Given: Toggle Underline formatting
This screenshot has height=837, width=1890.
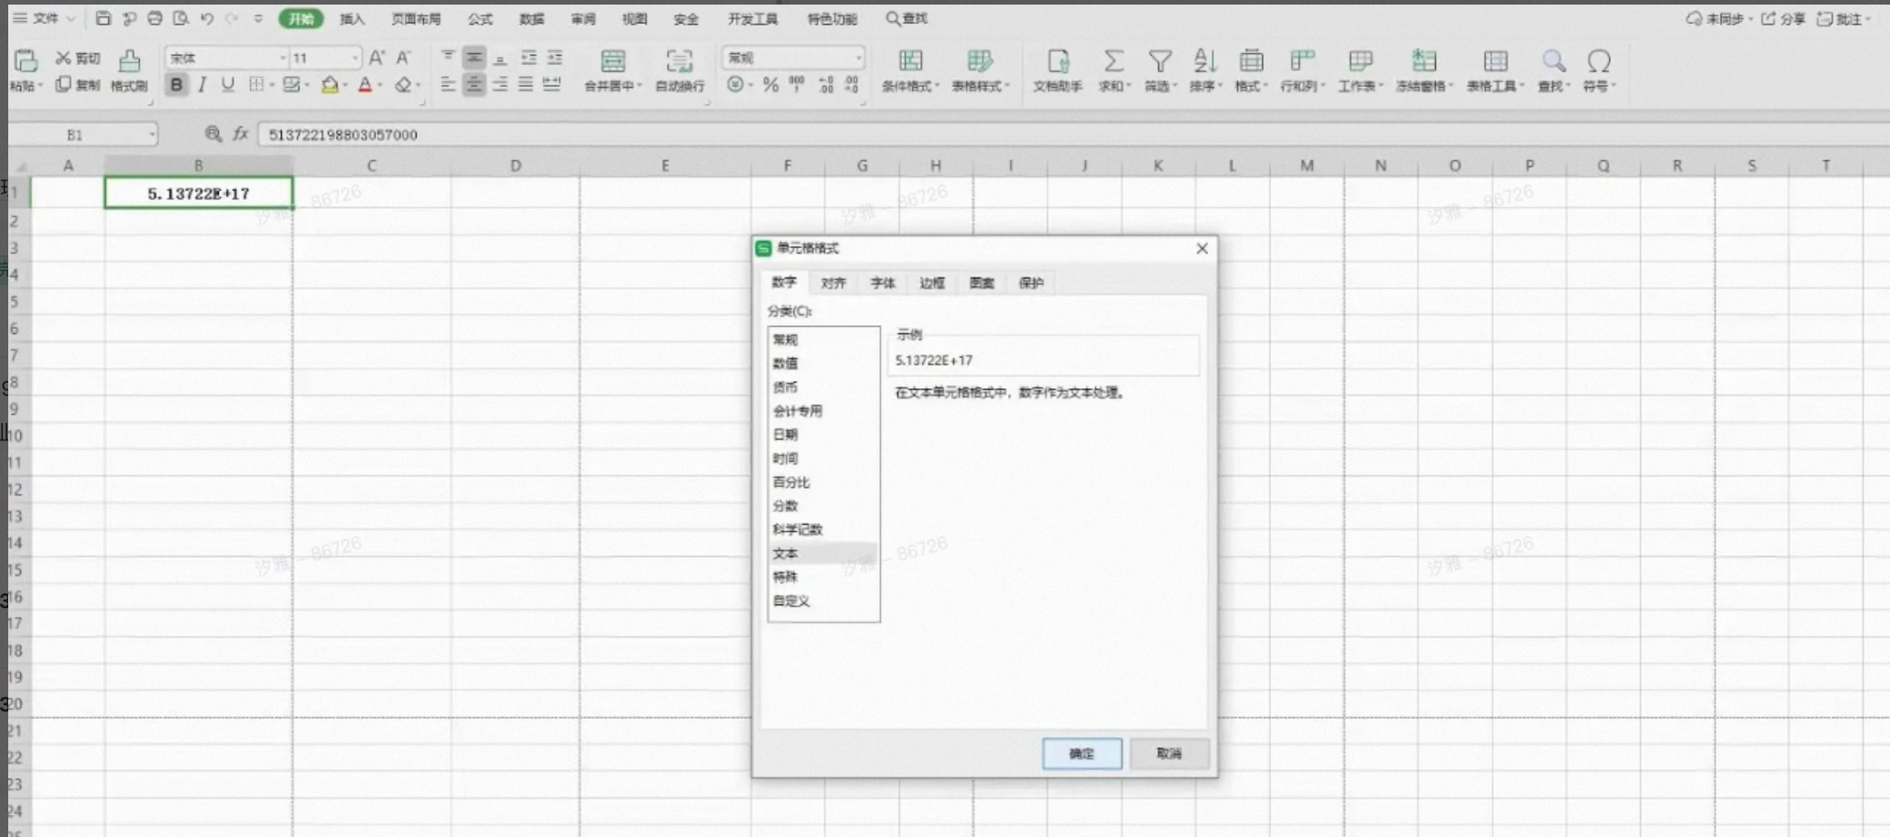Looking at the screenshot, I should [228, 84].
